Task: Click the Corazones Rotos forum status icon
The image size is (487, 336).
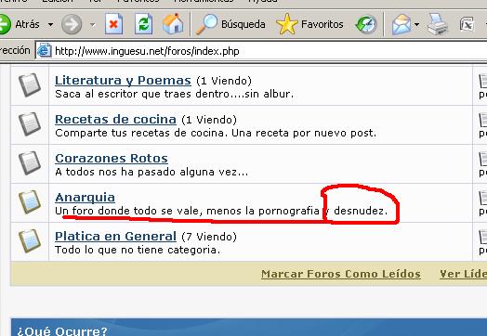Action: pyautogui.click(x=30, y=162)
